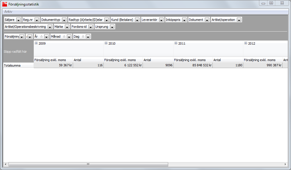This screenshot has height=170, width=291.
Task: Toggle sort order on Månad field
Action: click(x=64, y=36)
